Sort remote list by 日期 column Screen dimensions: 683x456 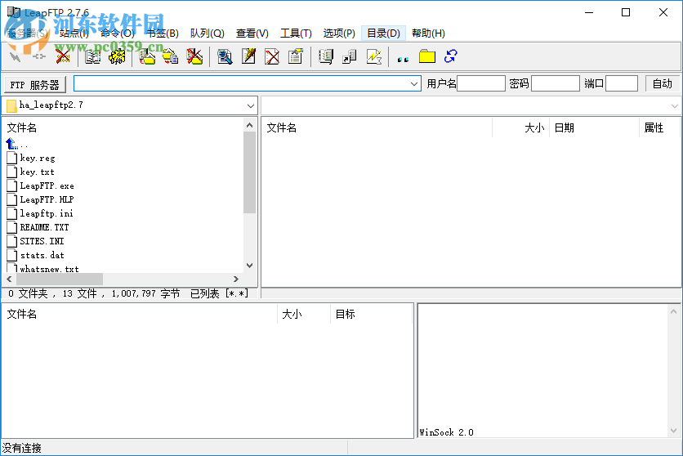[594, 127]
